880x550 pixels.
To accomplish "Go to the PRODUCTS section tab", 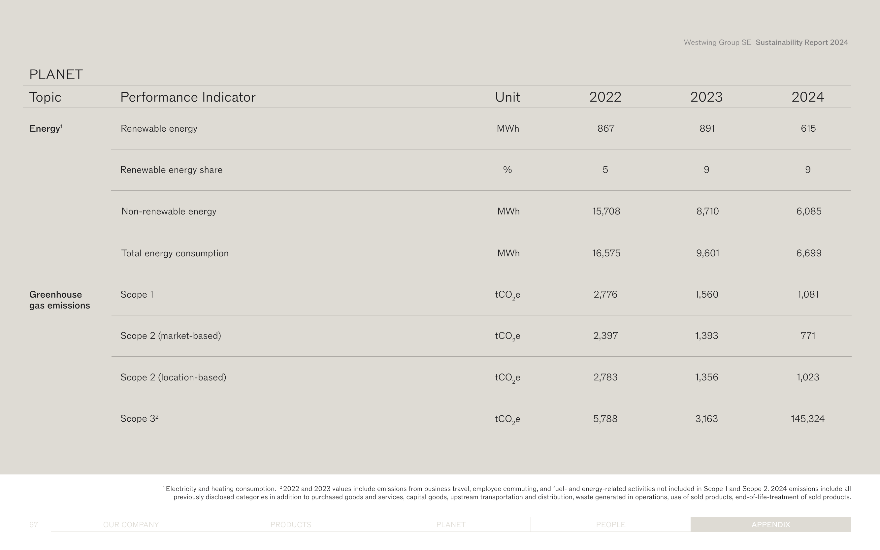I will coord(291,524).
